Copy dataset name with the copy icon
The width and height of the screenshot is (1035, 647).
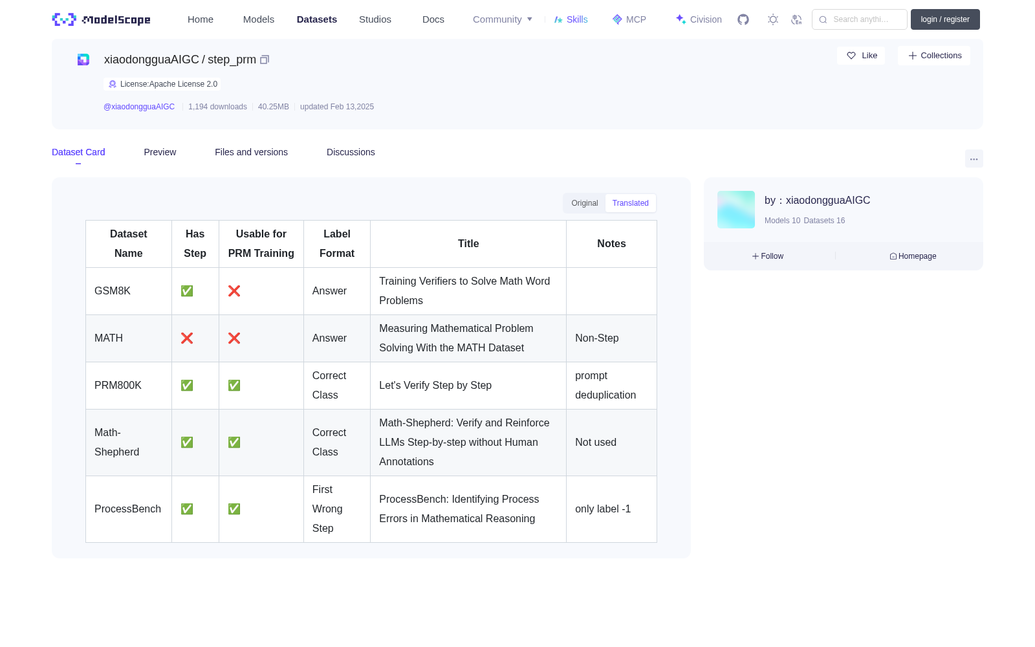tap(265, 60)
